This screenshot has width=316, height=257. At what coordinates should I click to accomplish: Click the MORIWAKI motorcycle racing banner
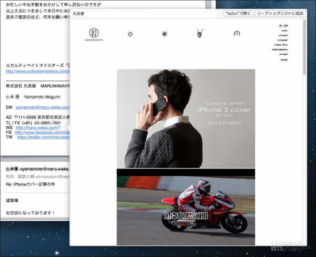click(x=186, y=207)
